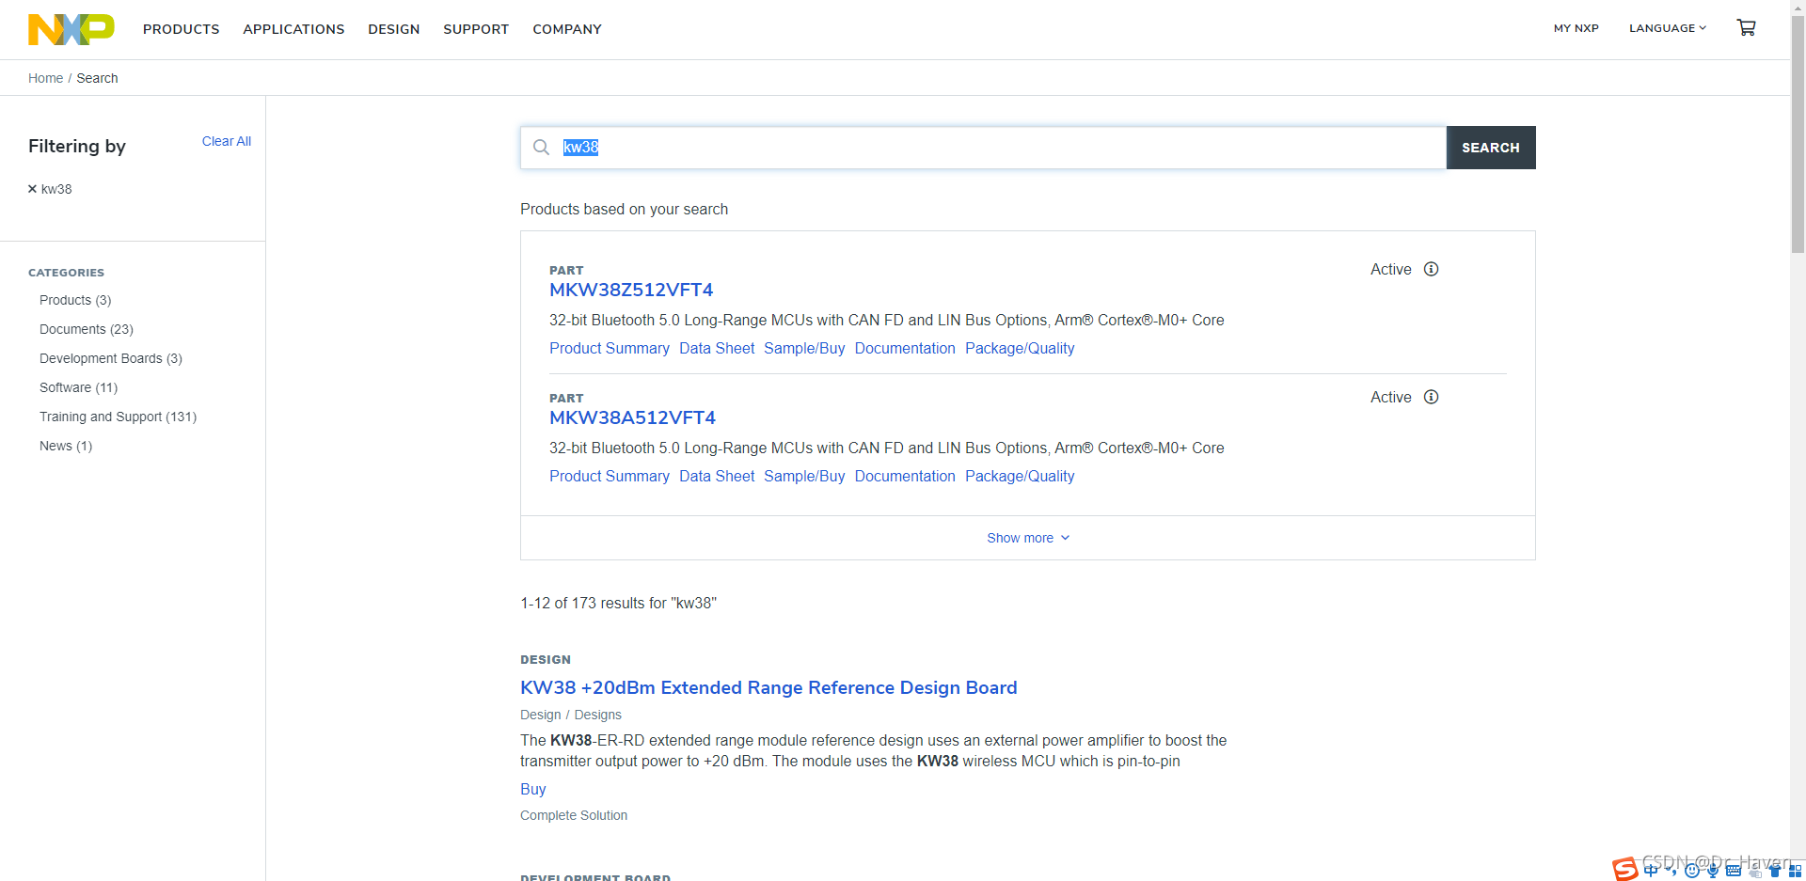Viewport: 1806px width, 881px height.
Task: Open the APPLICATIONS menu
Action: (x=293, y=29)
